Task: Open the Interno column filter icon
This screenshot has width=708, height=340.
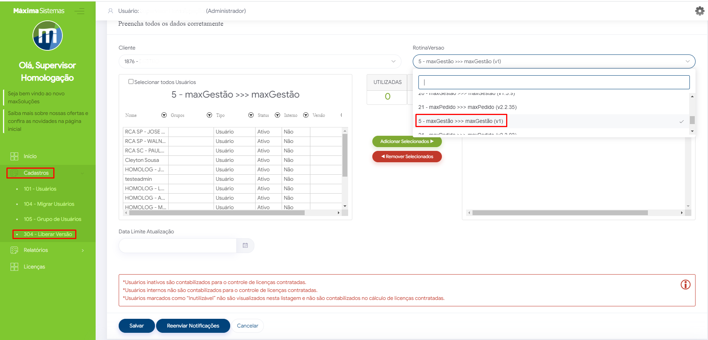Action: [306, 115]
